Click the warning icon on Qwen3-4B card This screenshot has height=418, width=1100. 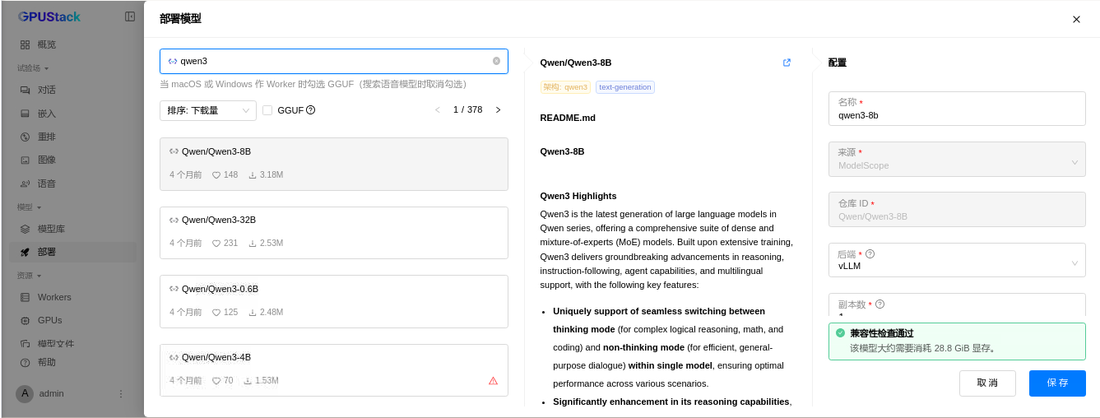click(493, 381)
